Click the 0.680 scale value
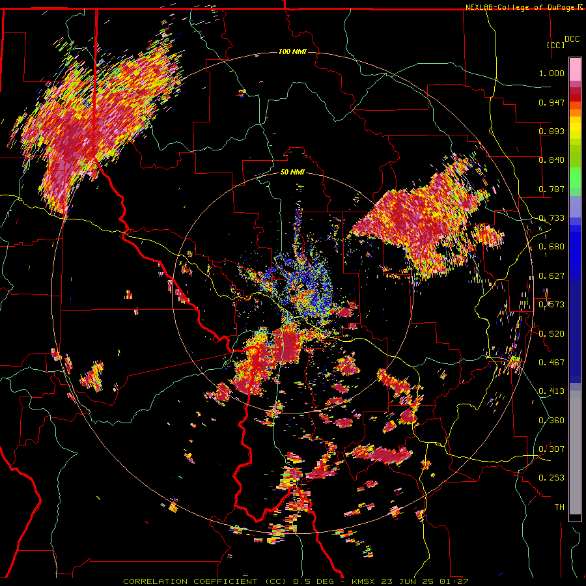The height and width of the screenshot is (586, 586). [x=551, y=247]
